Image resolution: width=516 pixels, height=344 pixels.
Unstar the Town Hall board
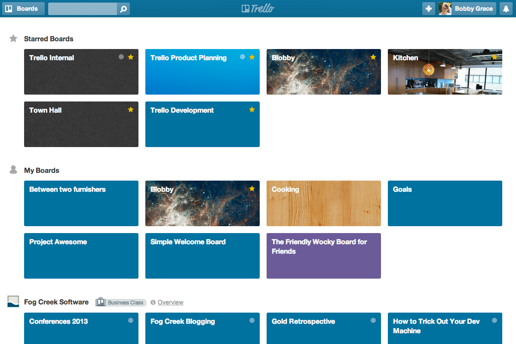(x=131, y=109)
